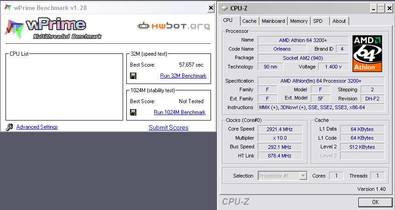Click the '2921.4 MHz' core speed value
395x210 pixels.
(280, 129)
